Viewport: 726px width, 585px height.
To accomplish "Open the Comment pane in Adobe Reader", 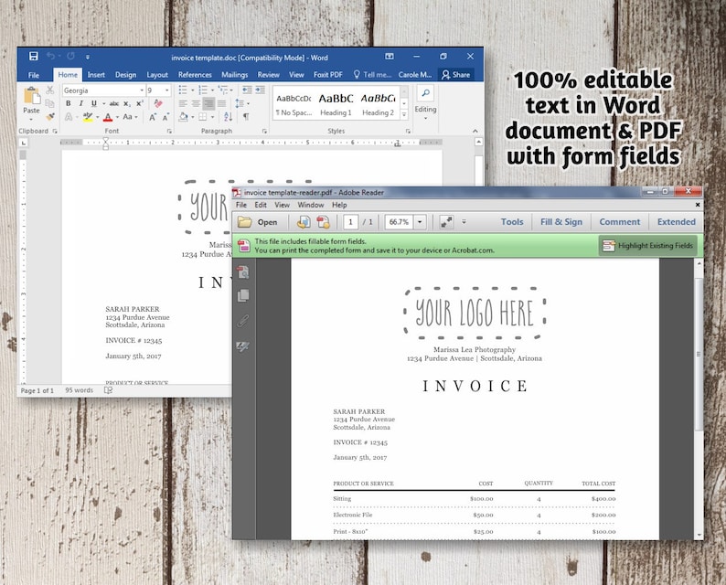I will [x=620, y=222].
